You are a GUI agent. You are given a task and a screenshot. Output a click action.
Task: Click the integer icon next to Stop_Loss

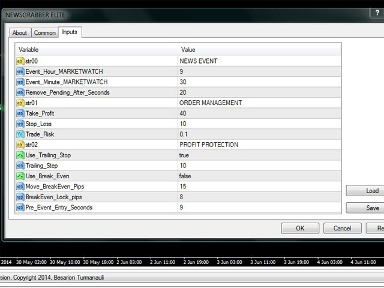click(20, 124)
